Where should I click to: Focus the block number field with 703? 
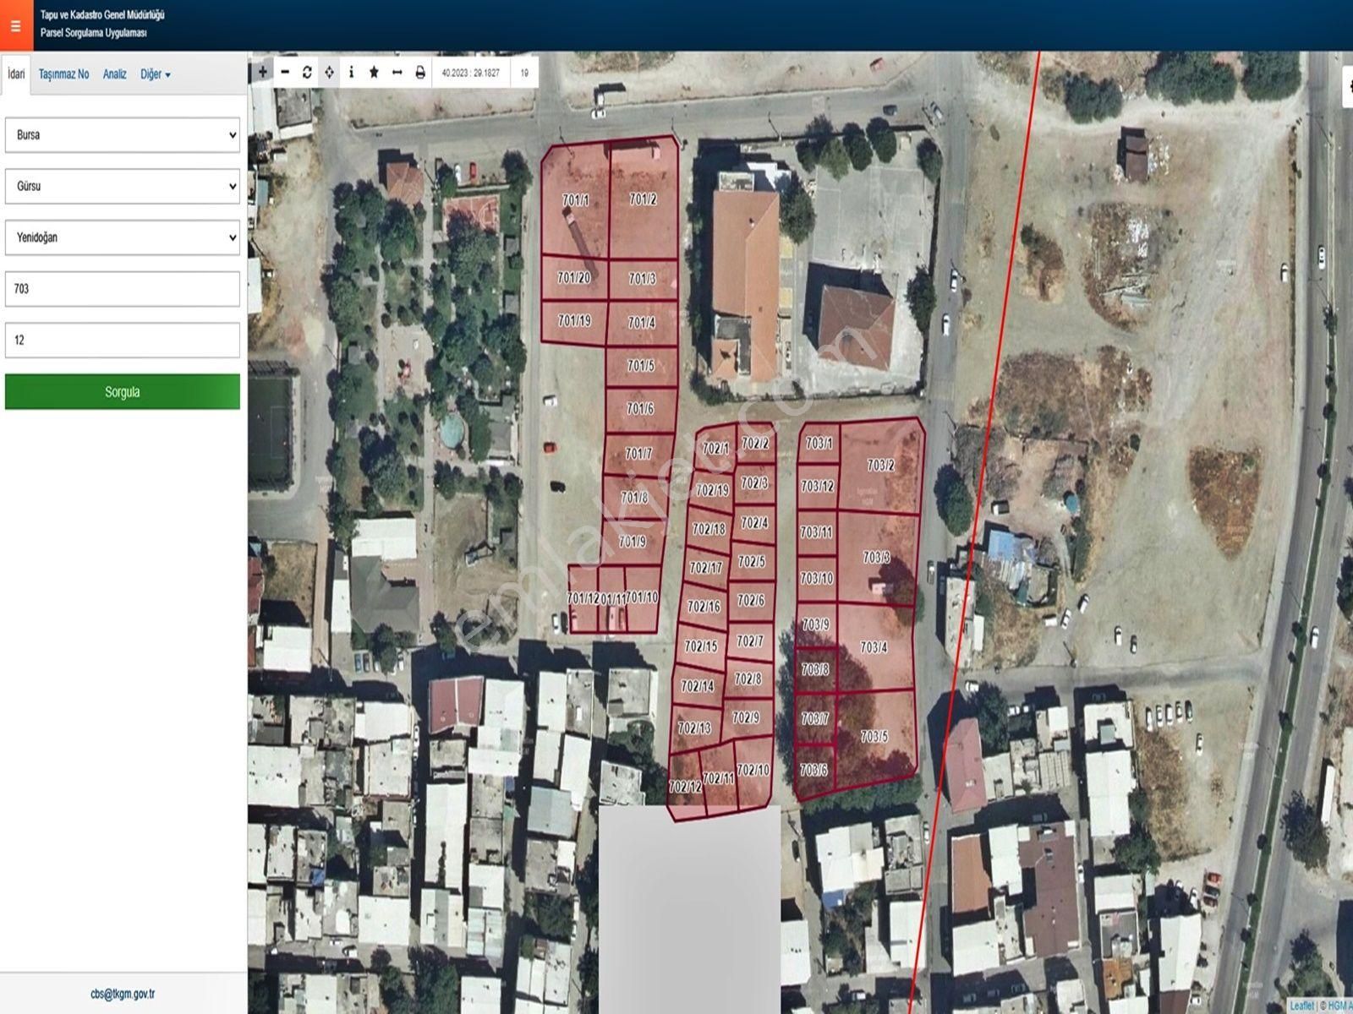point(123,289)
